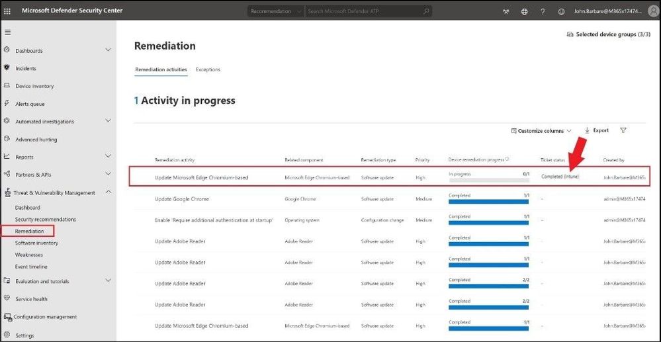
Task: Click Microsoft Edge Chromium-based component in the In progress row
Action: click(317, 177)
